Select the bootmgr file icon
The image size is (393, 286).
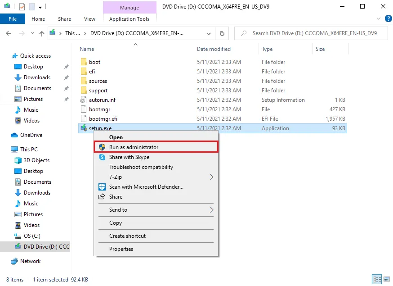[84, 109]
